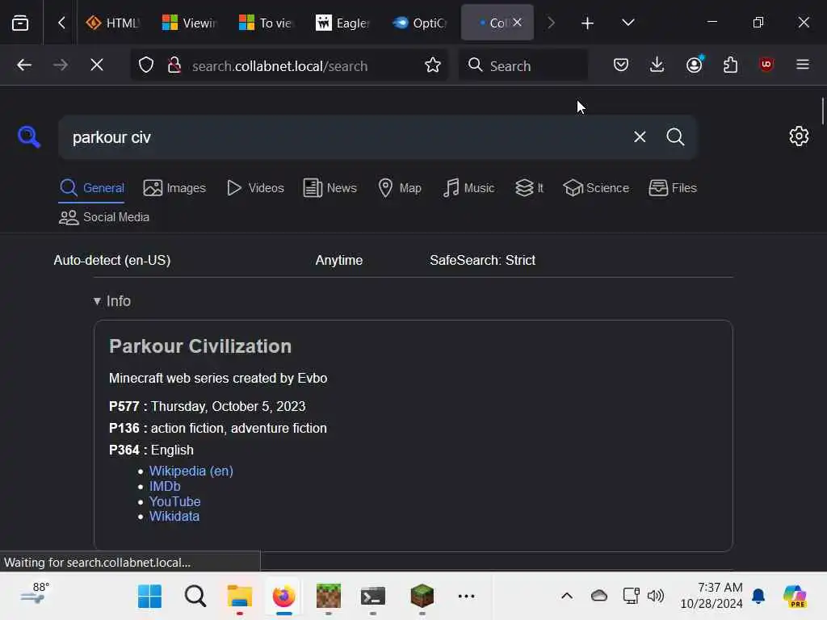Switch to the OptiC browser tab
Viewport: 827px width, 620px height.
[x=420, y=23]
